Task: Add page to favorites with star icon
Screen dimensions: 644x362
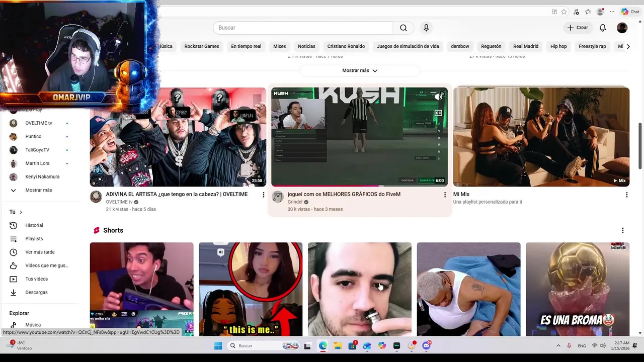Action: coord(564,12)
